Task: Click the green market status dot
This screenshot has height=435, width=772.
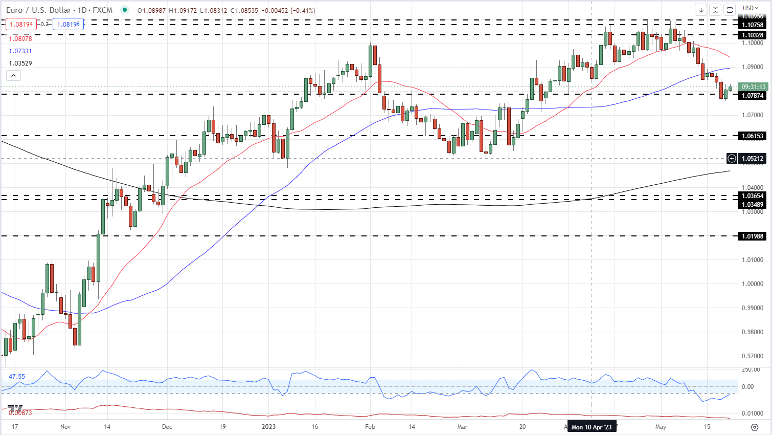Action: (125, 10)
